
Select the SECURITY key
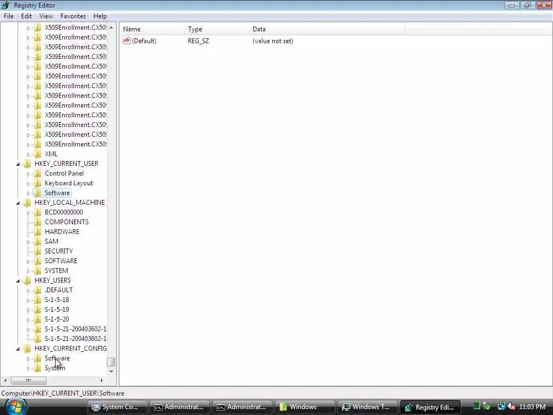coord(59,251)
